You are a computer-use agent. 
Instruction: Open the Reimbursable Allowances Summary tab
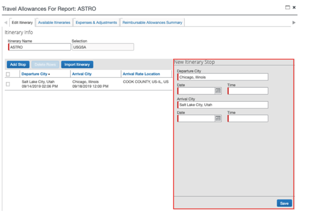152,23
